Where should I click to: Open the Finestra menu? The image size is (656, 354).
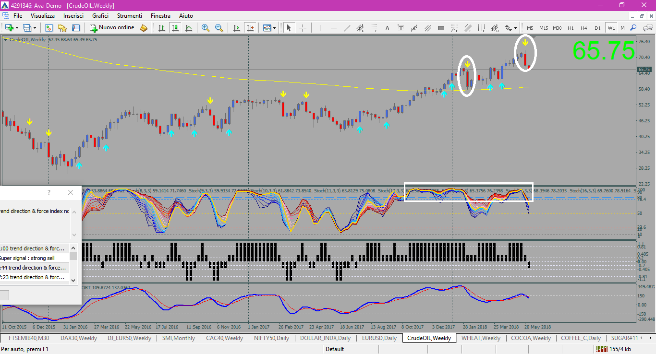(160, 16)
